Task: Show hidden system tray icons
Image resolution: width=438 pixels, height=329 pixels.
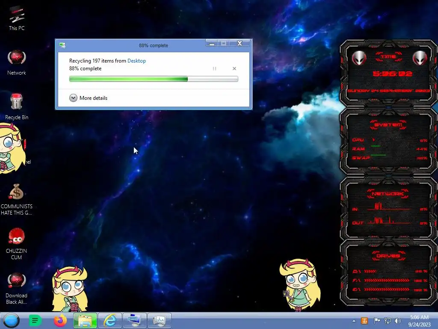Action: click(354, 321)
